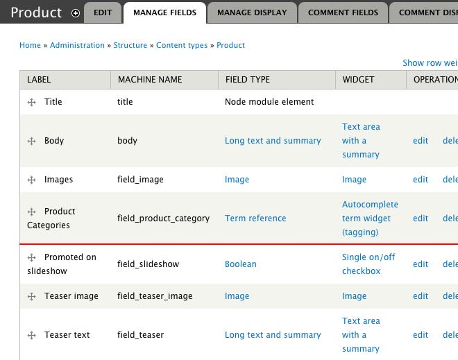Screen dimensions: 458x360
Task: Open Autocomplete term widget (tagging) link
Action: [x=370, y=218]
